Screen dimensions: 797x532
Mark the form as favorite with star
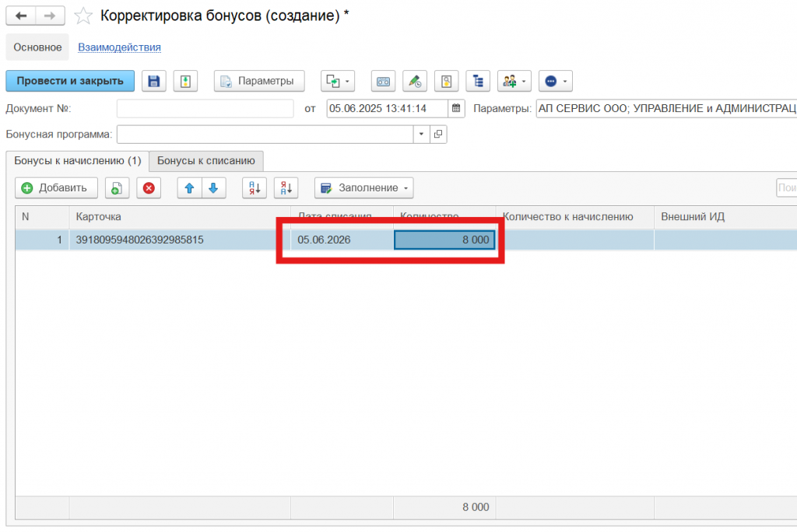point(83,16)
